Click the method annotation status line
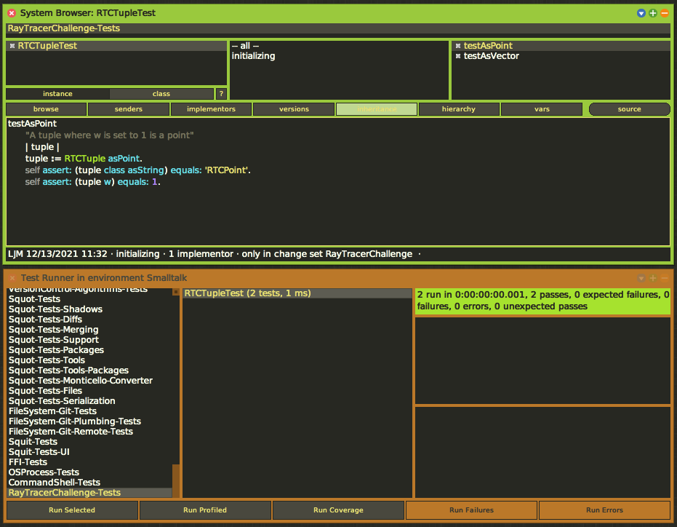This screenshot has height=527, width=677. click(338, 254)
